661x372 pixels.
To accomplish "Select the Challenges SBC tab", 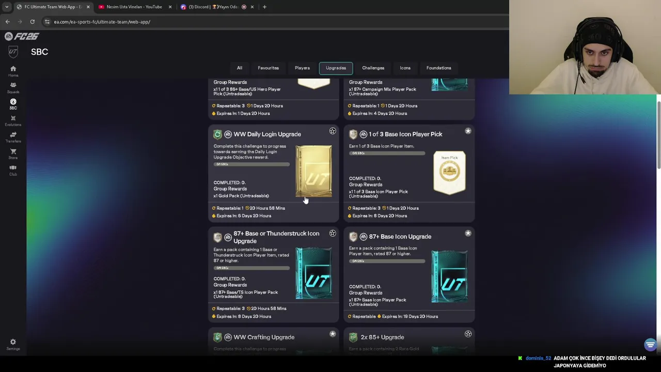I will click(x=373, y=68).
